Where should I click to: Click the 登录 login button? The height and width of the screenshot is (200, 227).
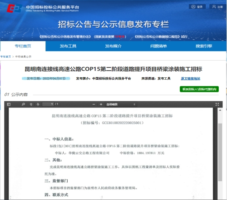[x=197, y=7]
